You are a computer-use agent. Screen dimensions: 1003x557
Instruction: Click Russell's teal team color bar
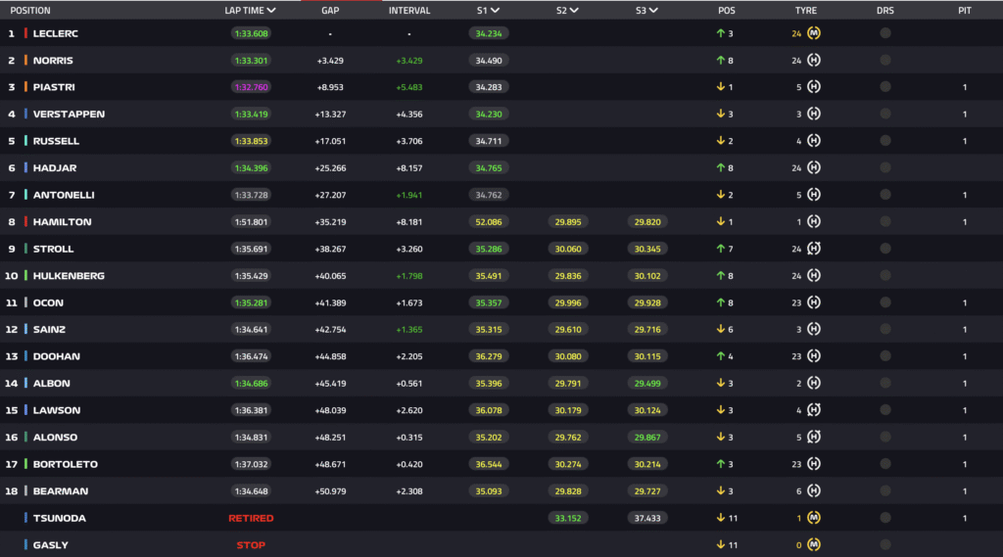click(x=25, y=141)
